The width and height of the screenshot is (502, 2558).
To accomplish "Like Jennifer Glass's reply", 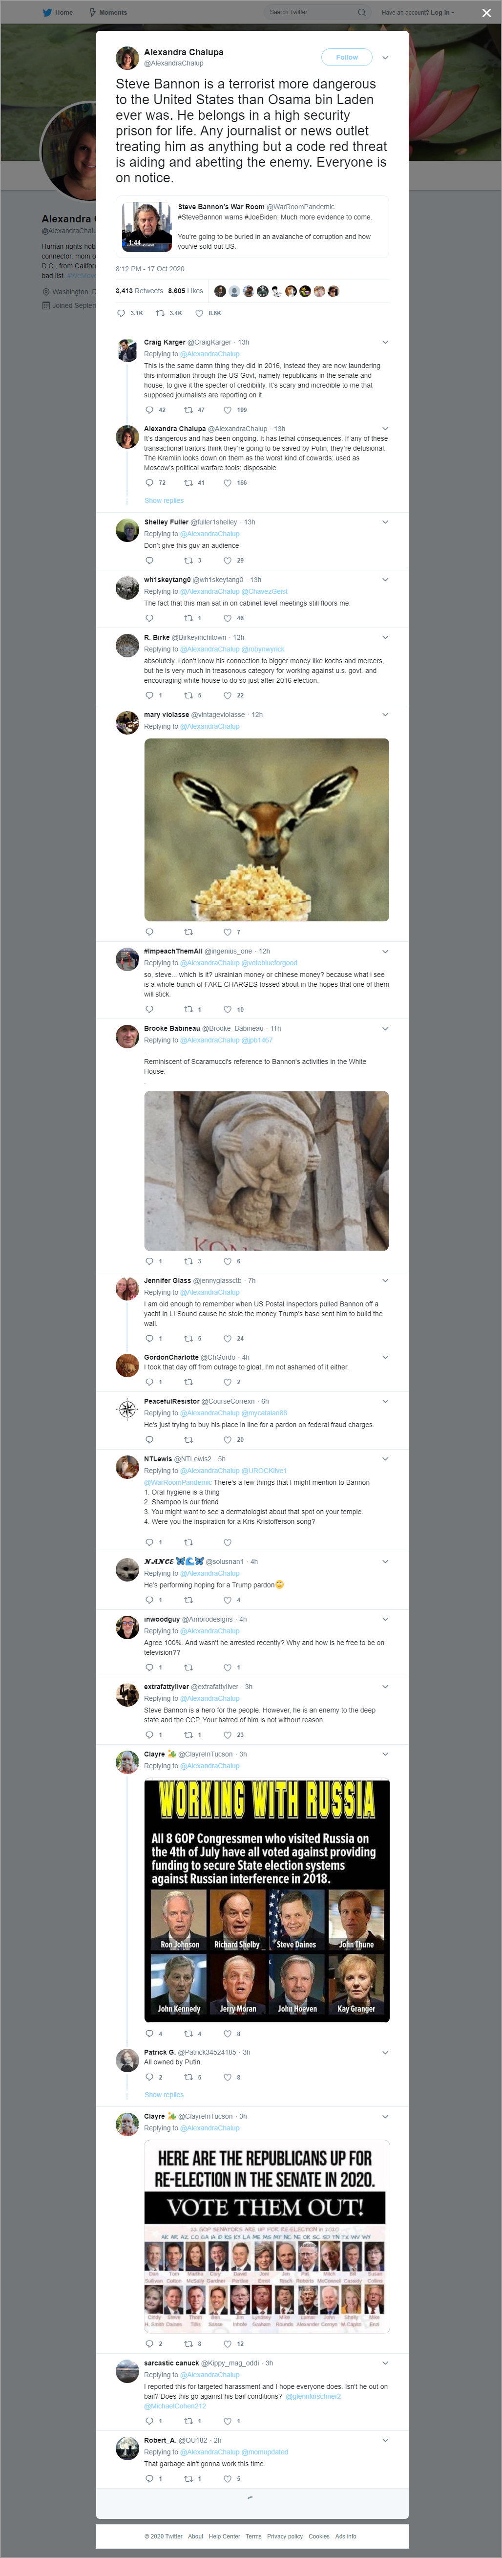I will click(227, 1338).
